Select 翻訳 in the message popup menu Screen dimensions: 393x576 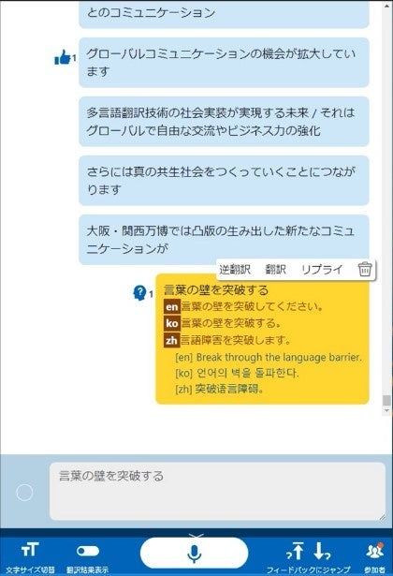tap(276, 269)
